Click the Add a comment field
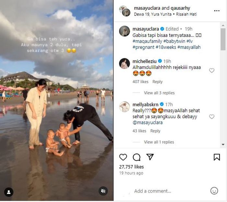Image resolution: width=227 pixels, height=202 pixels. click(169, 191)
